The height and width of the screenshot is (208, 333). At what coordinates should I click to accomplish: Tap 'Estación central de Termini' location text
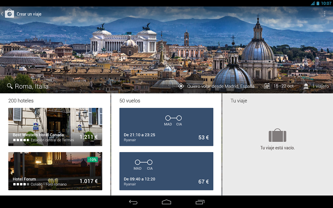pyautogui.click(x=52, y=140)
